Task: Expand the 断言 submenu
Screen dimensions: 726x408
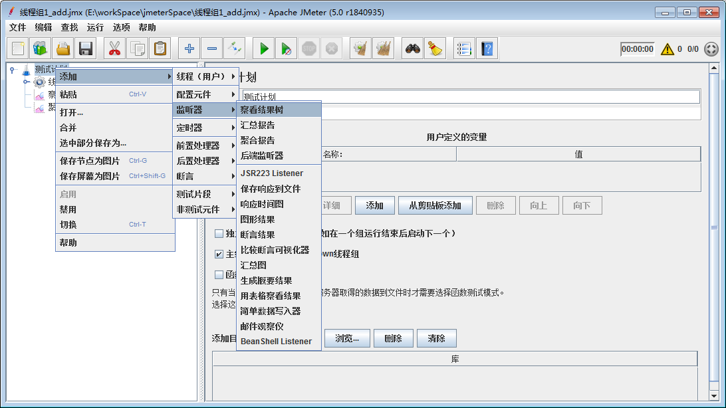Action: [x=205, y=176]
